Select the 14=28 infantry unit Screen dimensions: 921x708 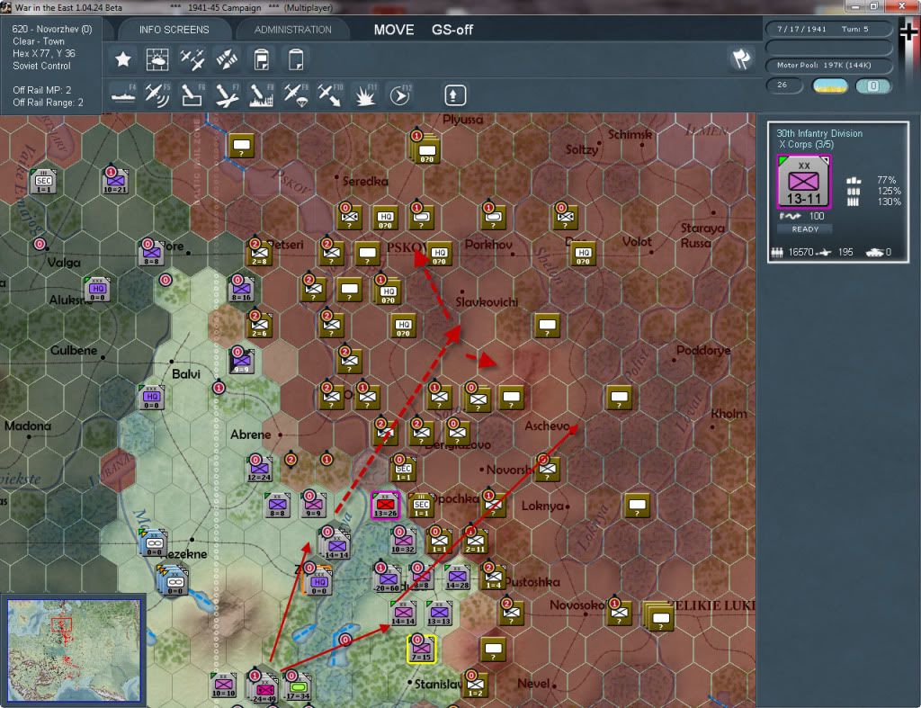pos(457,578)
